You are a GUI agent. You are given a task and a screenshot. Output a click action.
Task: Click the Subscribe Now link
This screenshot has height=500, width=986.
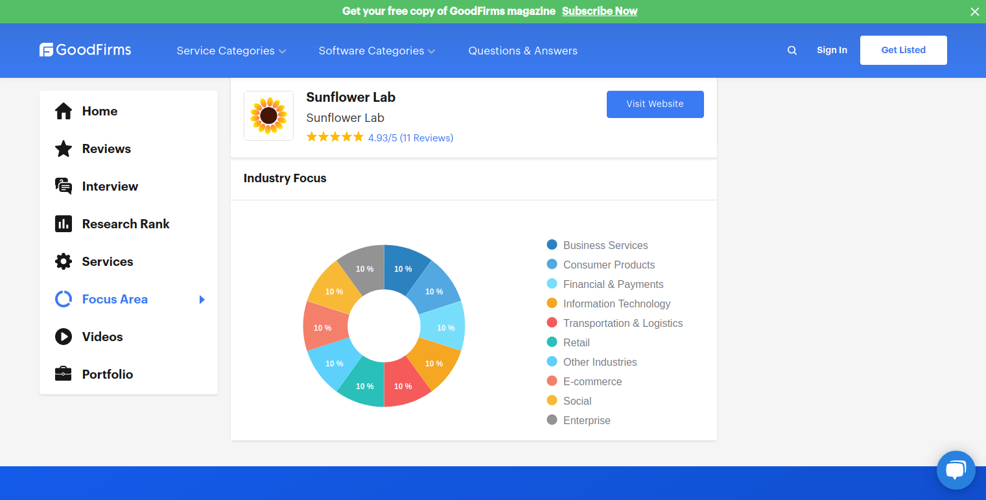tap(600, 11)
